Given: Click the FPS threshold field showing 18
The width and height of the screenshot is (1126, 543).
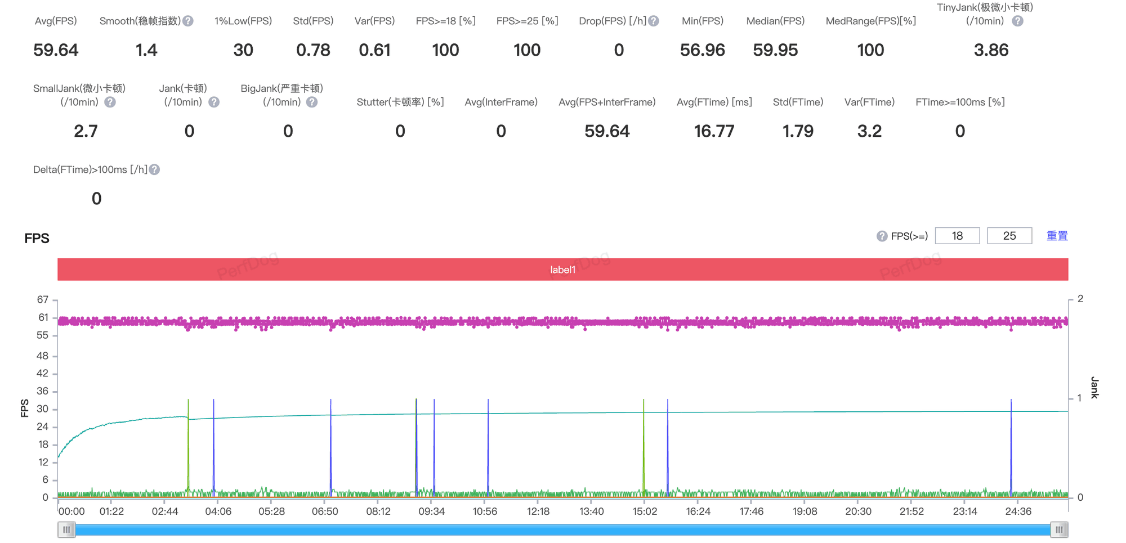Looking at the screenshot, I should click(x=957, y=236).
